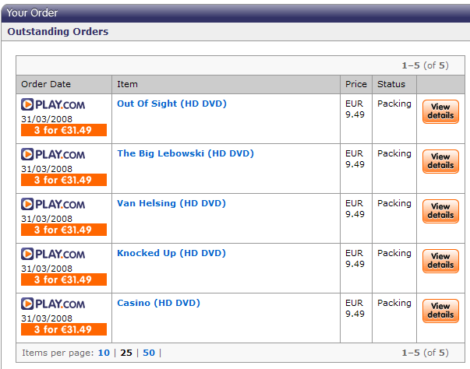470x369 pixels.
Task: Open The Big Lebowski (HD DVD) link
Action: tap(186, 153)
